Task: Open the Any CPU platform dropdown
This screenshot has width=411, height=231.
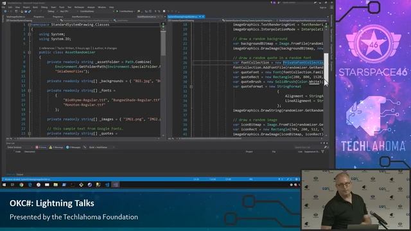Action: (68, 12)
